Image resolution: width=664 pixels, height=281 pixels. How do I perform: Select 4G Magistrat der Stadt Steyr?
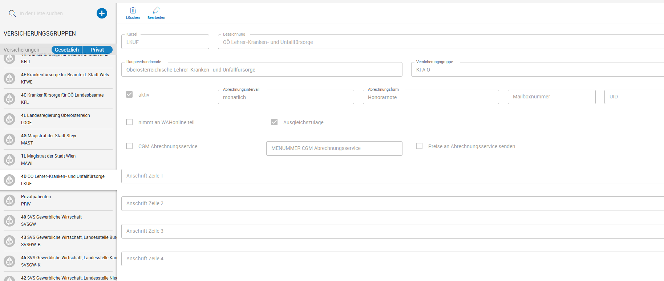[x=58, y=139]
